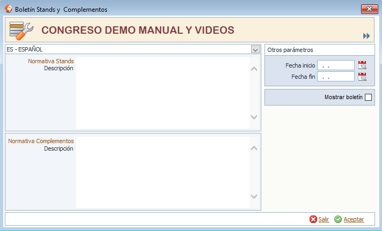Click the Normativa Stands label

(50, 61)
